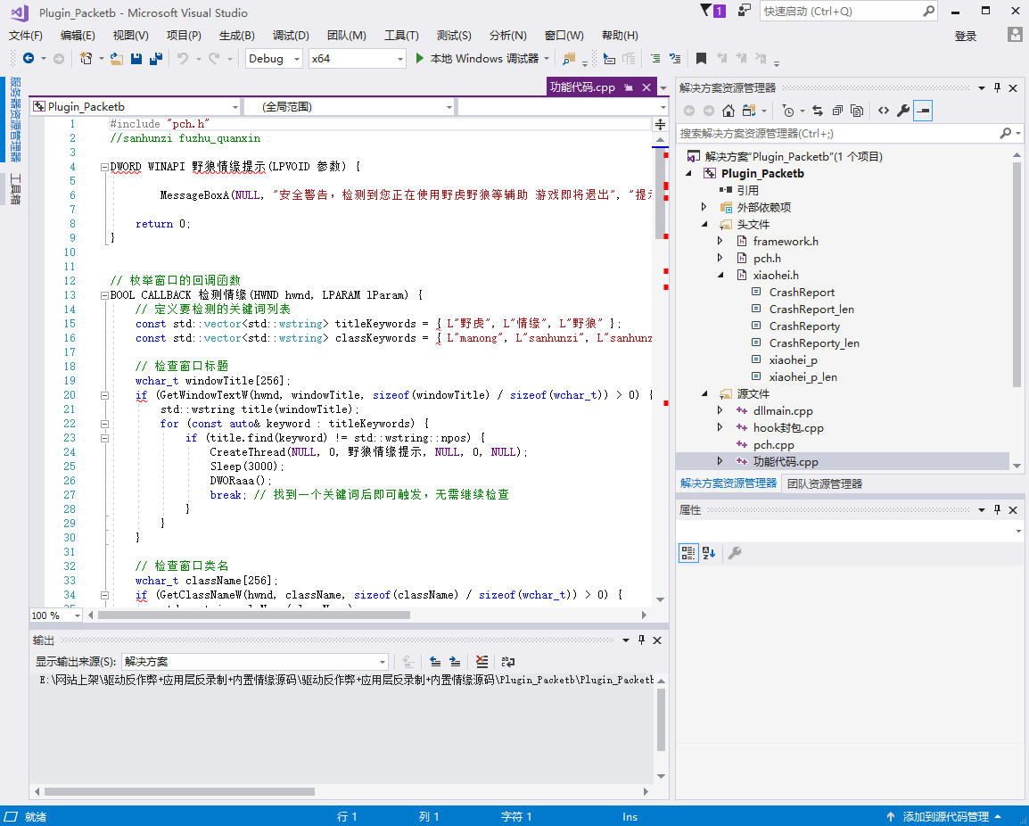This screenshot has height=826, width=1029.
Task: Click the editor horizontal scrollbar thumb
Action: [x=254, y=615]
